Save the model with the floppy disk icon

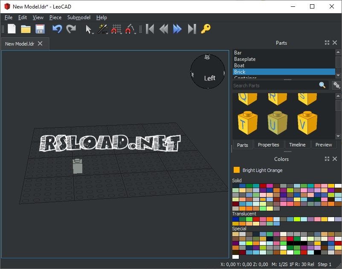40,29
